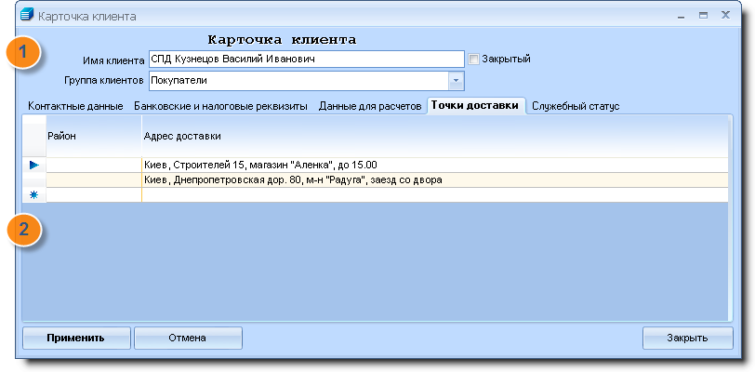Screen dimensions: 755x372
Task: Click the Отмена button
Action: coord(187,338)
